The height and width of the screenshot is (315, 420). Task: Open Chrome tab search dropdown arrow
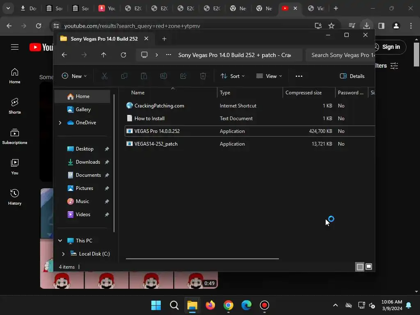tap(8, 8)
